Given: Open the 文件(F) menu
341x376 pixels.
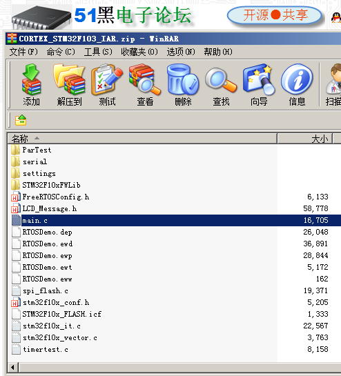Looking at the screenshot, I should point(23,52).
